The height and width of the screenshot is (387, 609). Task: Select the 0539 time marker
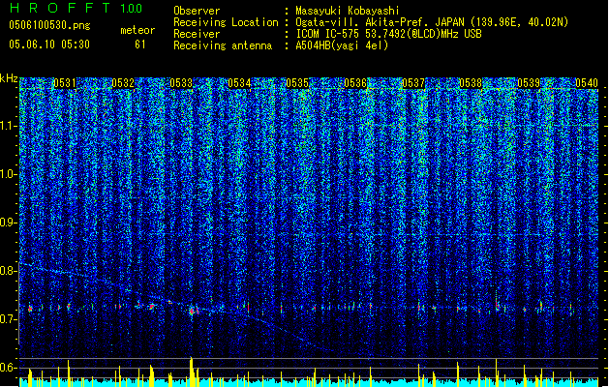[529, 84]
